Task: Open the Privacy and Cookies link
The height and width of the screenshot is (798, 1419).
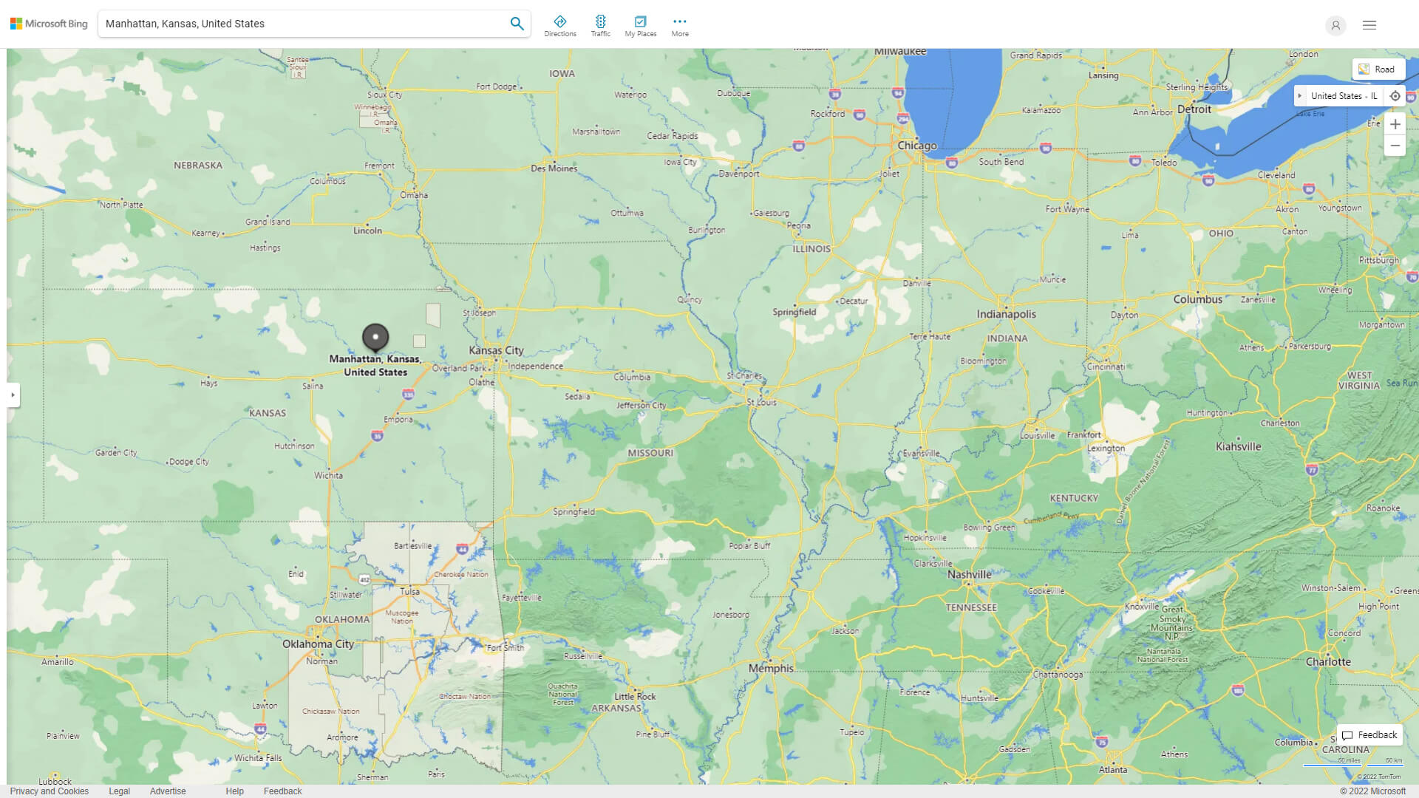Action: click(49, 791)
